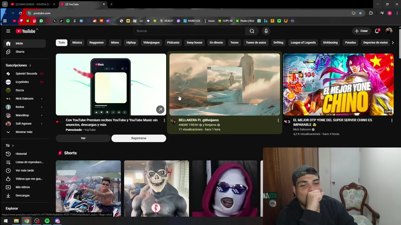Click the Registrarse button
The height and width of the screenshot is (225, 401).
click(139, 138)
